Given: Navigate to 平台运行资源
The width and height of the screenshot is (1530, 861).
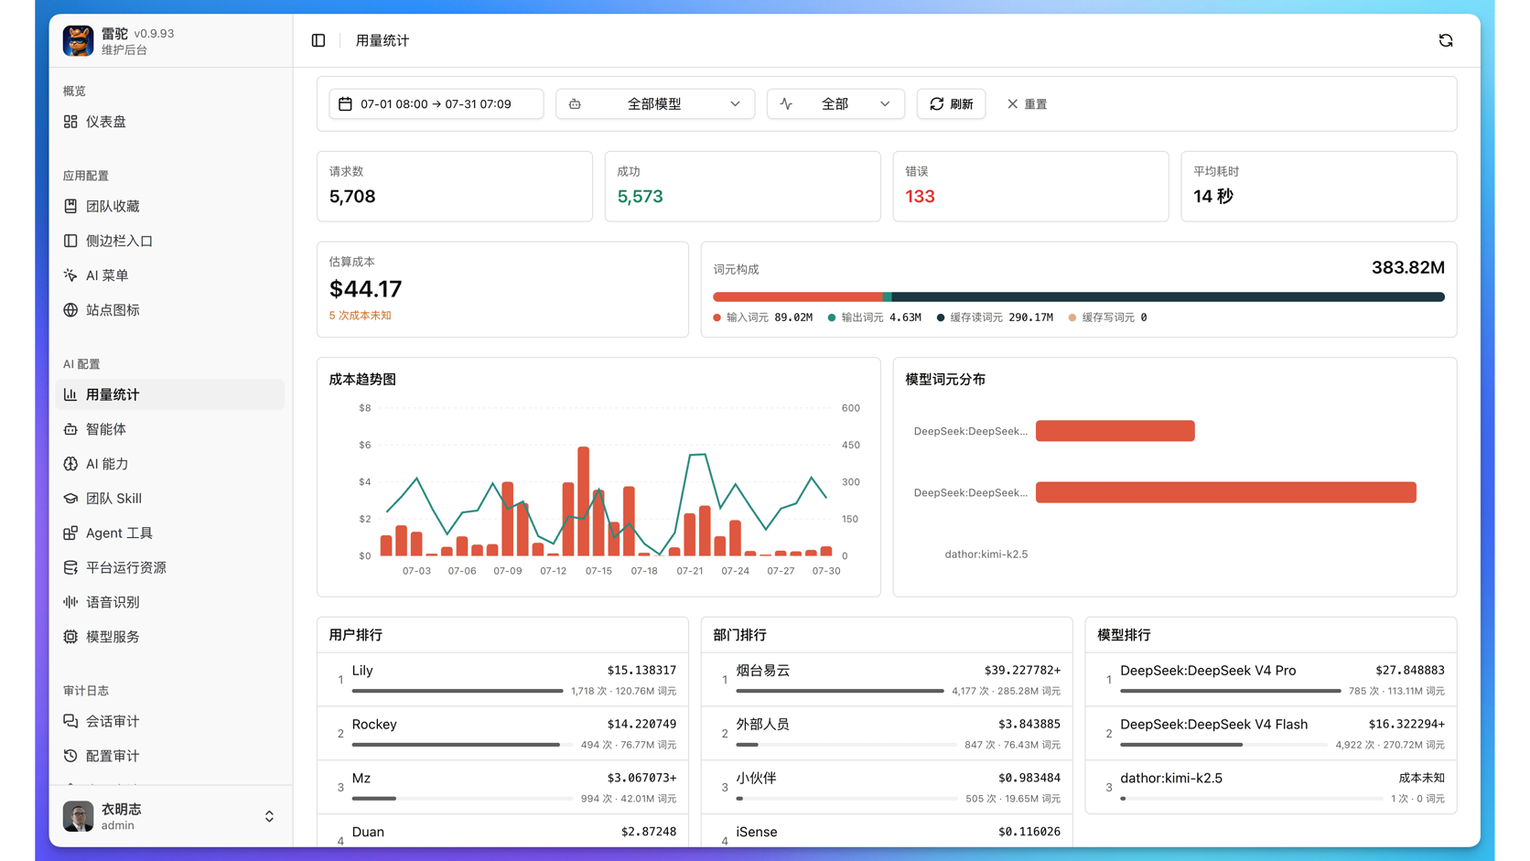Looking at the screenshot, I should [x=170, y=567].
